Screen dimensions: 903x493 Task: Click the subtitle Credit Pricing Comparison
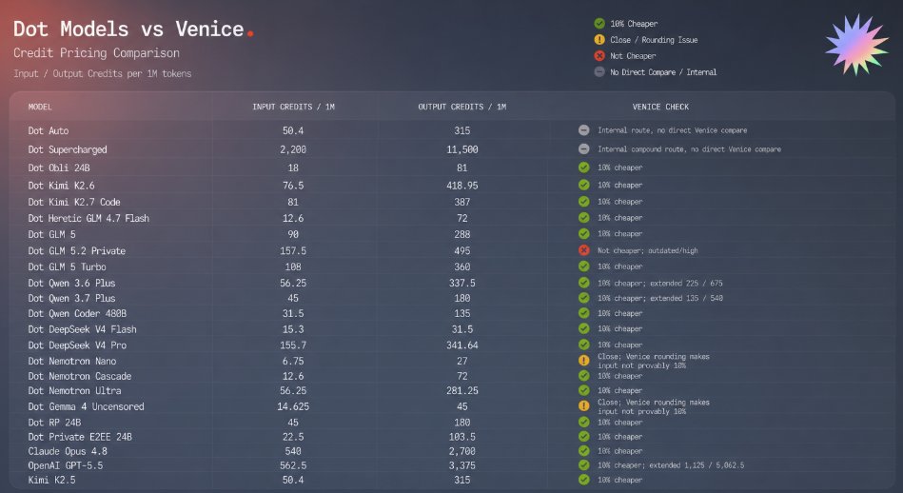pos(96,53)
